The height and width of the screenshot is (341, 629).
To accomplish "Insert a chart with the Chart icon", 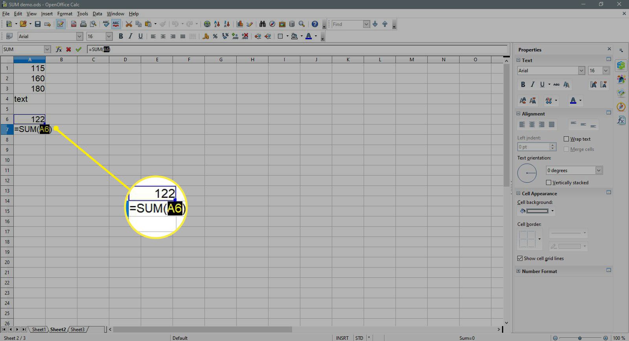I will [x=240, y=24].
